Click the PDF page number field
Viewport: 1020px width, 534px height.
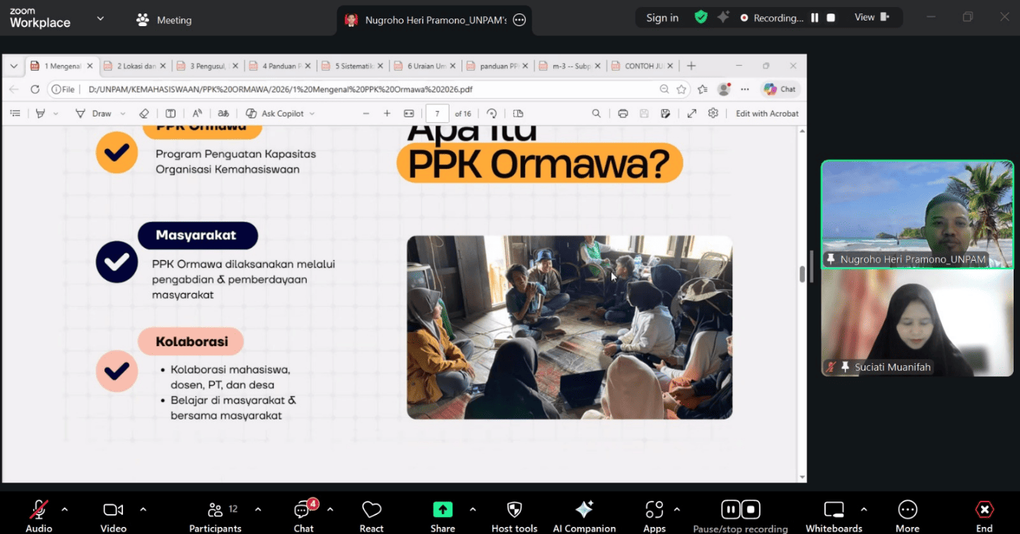pos(438,114)
